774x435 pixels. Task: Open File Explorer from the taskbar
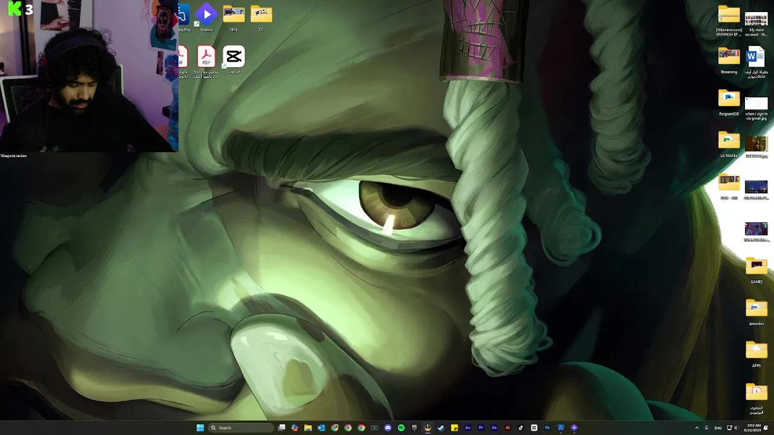coord(308,428)
